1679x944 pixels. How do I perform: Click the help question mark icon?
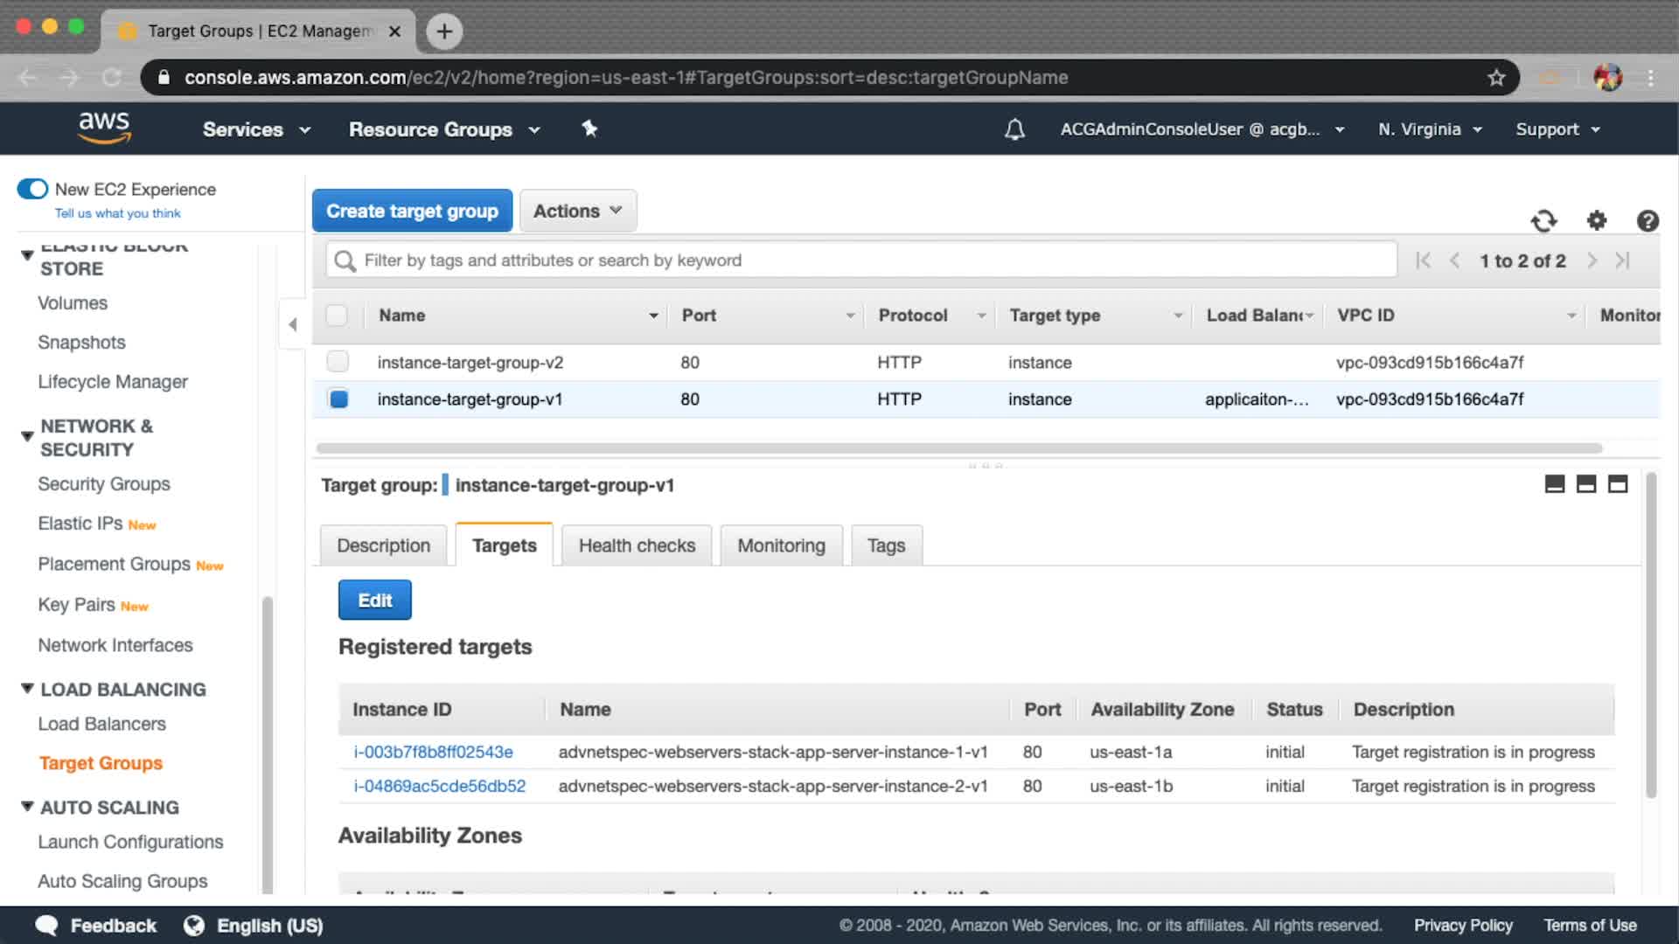click(1648, 221)
